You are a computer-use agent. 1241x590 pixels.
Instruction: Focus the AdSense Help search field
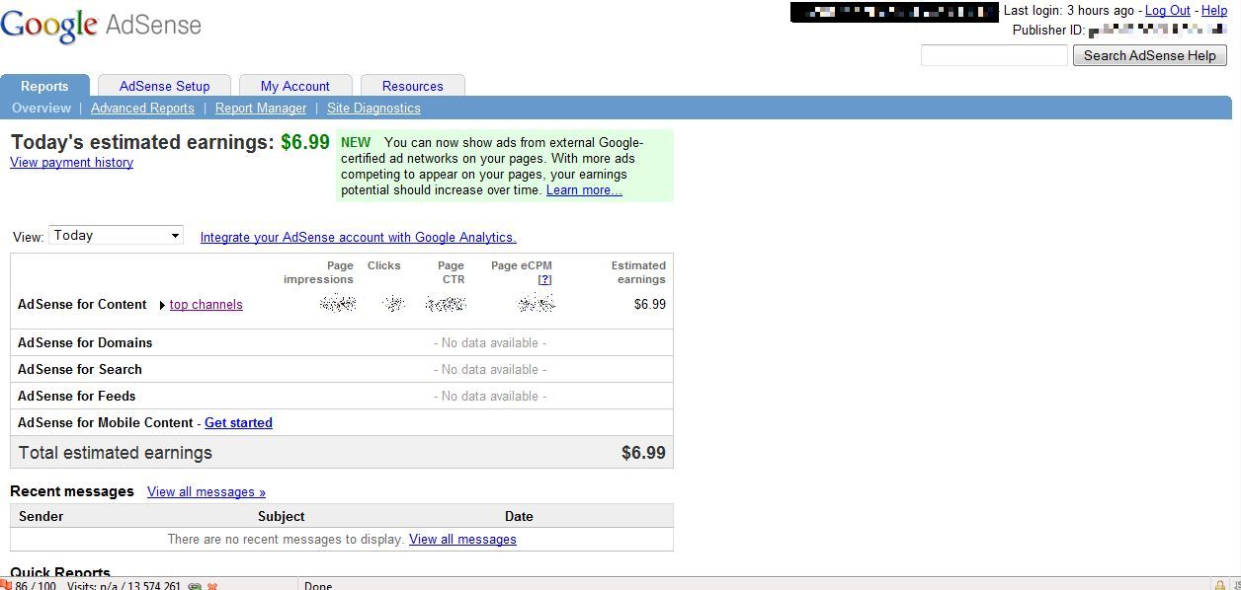[994, 55]
